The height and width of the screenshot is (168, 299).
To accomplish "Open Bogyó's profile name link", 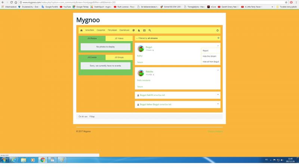I will coord(149,47).
